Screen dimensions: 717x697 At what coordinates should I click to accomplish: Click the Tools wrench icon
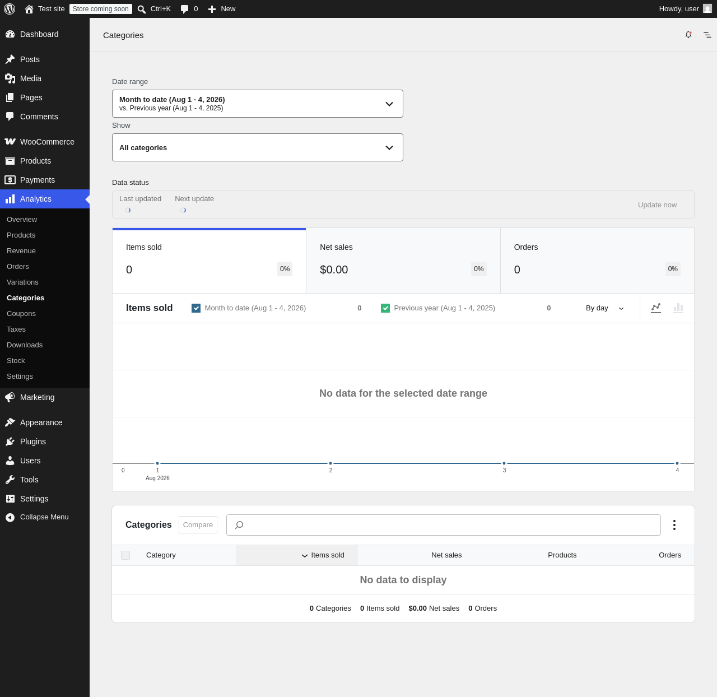(x=10, y=480)
